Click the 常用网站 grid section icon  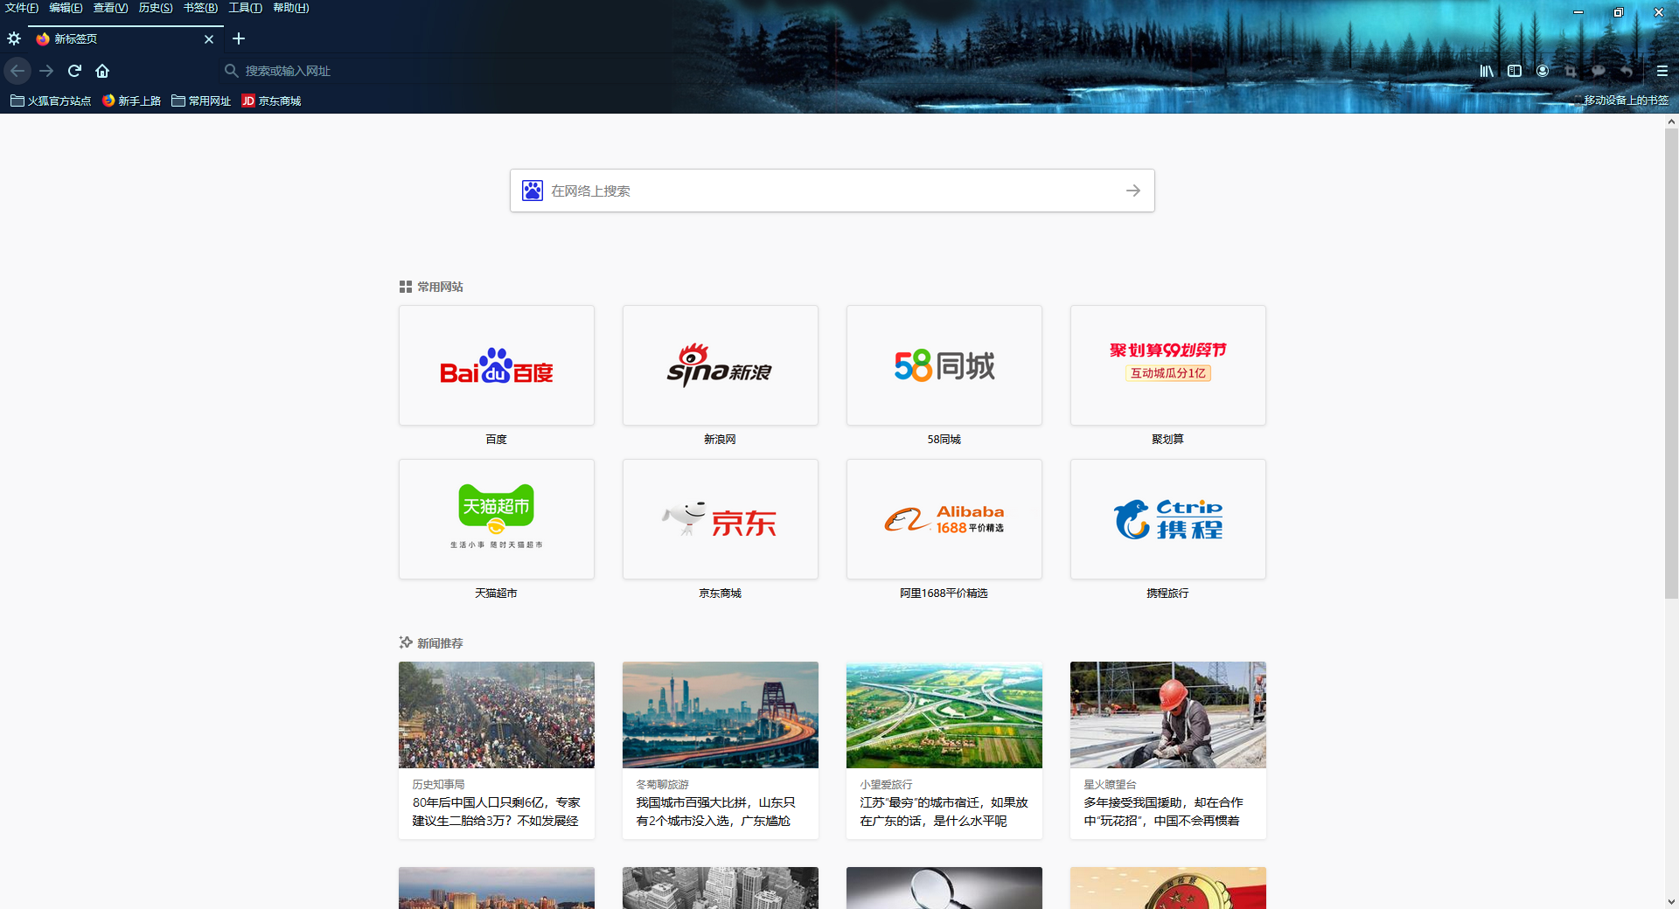(406, 287)
